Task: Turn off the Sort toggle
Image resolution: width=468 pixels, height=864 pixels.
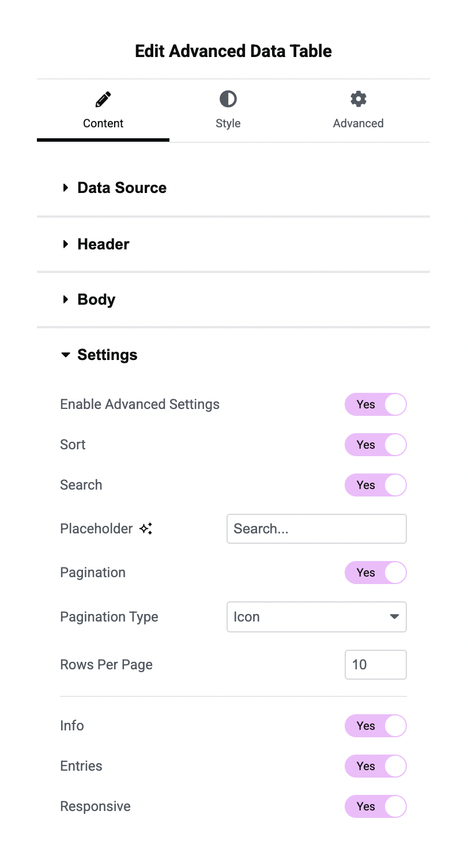Action: click(375, 445)
